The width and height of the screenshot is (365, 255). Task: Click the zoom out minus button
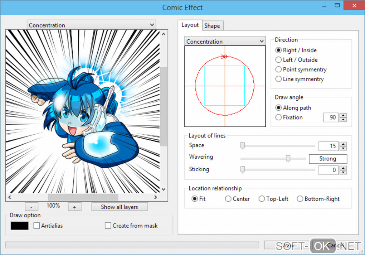(x=31, y=207)
